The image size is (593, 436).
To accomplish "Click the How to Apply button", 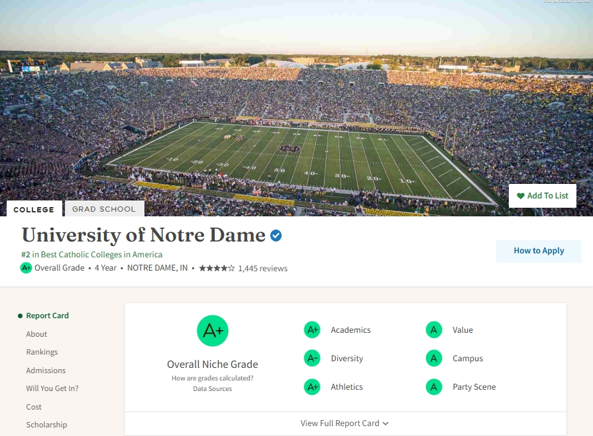I will tap(539, 251).
